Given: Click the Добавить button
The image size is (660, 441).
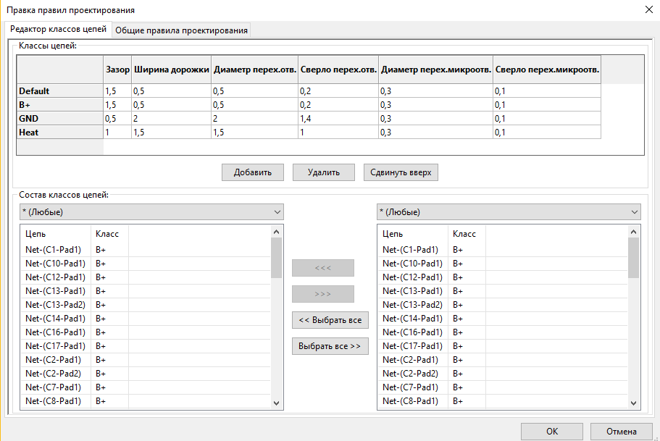Looking at the screenshot, I should click(x=252, y=172).
